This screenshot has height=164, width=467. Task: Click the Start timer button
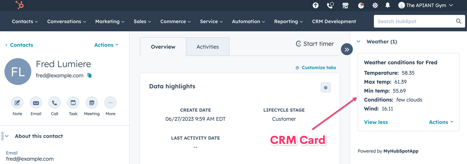point(315,44)
